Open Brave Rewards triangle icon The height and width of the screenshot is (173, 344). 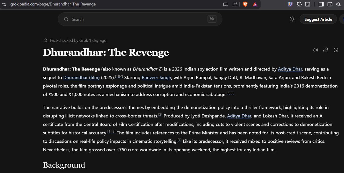(x=255, y=4)
